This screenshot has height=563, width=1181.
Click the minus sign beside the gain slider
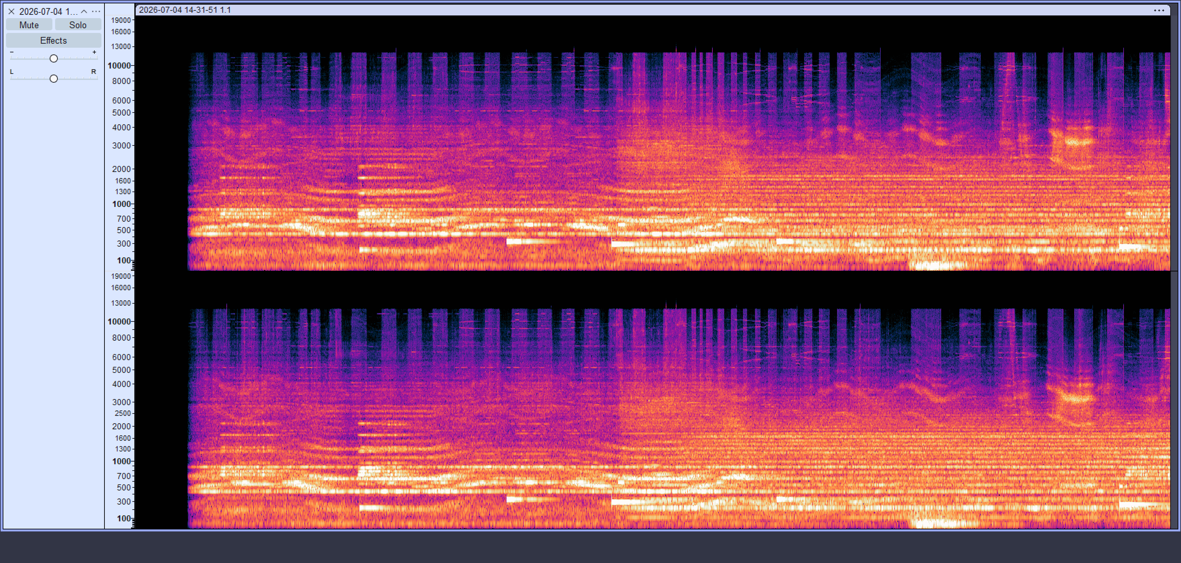[12, 52]
